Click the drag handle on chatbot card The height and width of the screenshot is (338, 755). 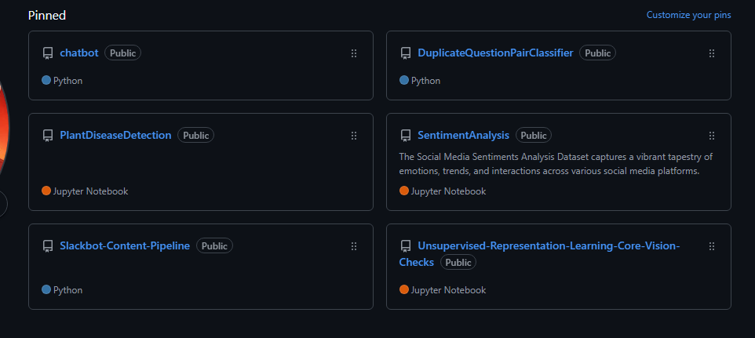click(x=354, y=53)
